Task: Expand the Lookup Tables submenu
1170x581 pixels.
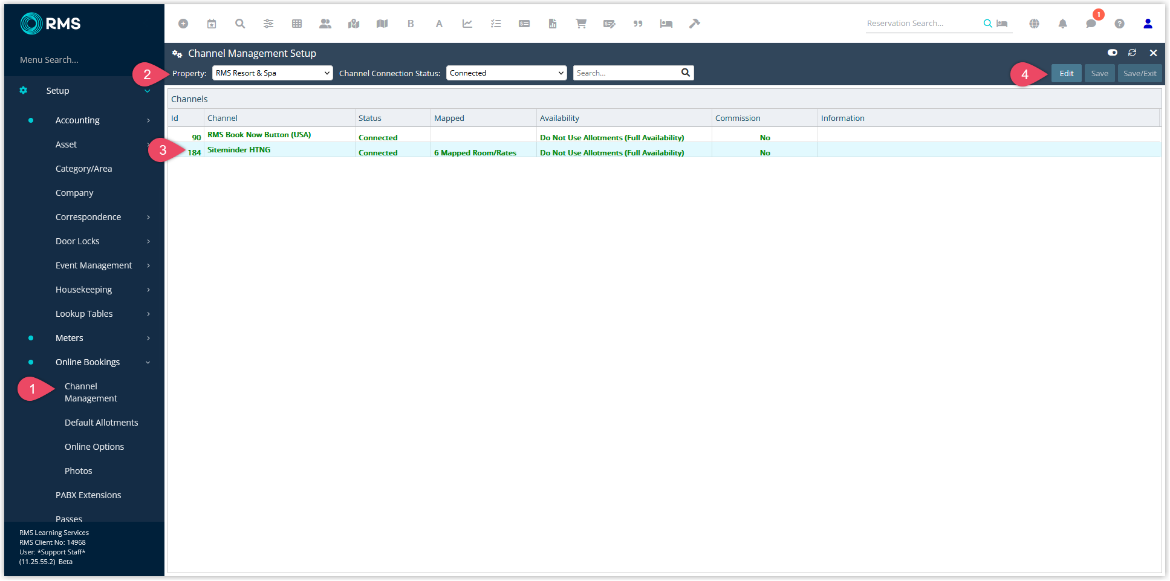Action: pos(148,314)
